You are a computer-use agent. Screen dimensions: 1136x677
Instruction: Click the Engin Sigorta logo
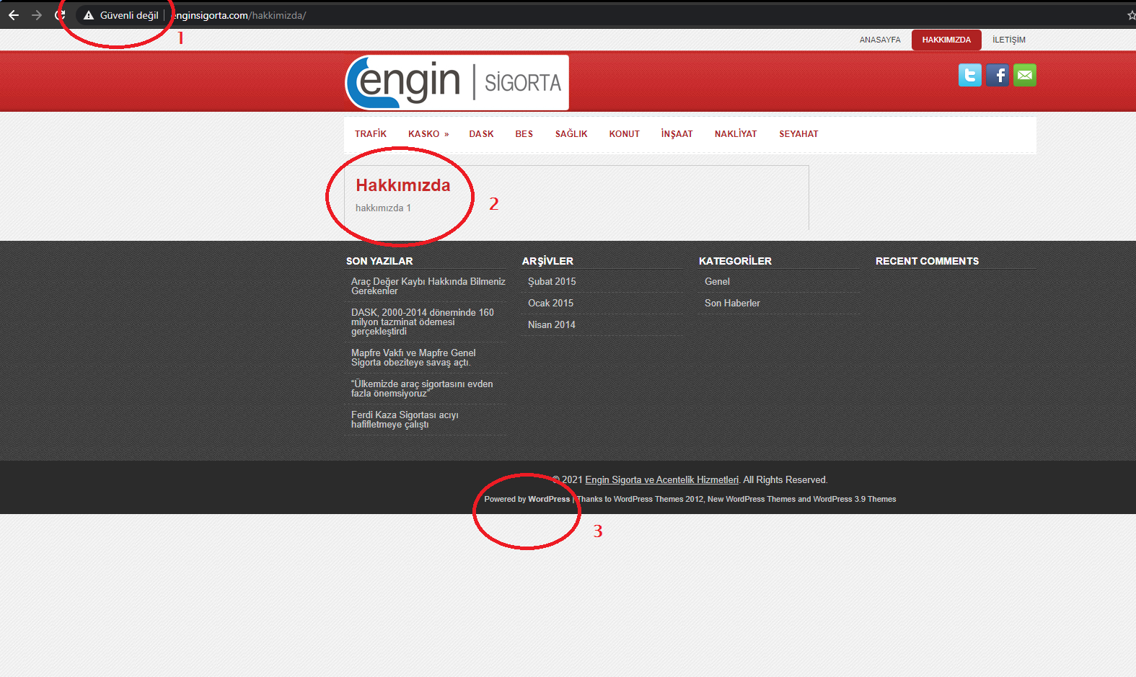[457, 82]
